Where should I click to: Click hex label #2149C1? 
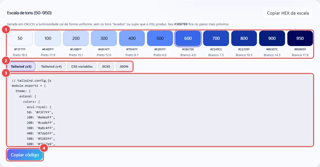(x=216, y=49)
